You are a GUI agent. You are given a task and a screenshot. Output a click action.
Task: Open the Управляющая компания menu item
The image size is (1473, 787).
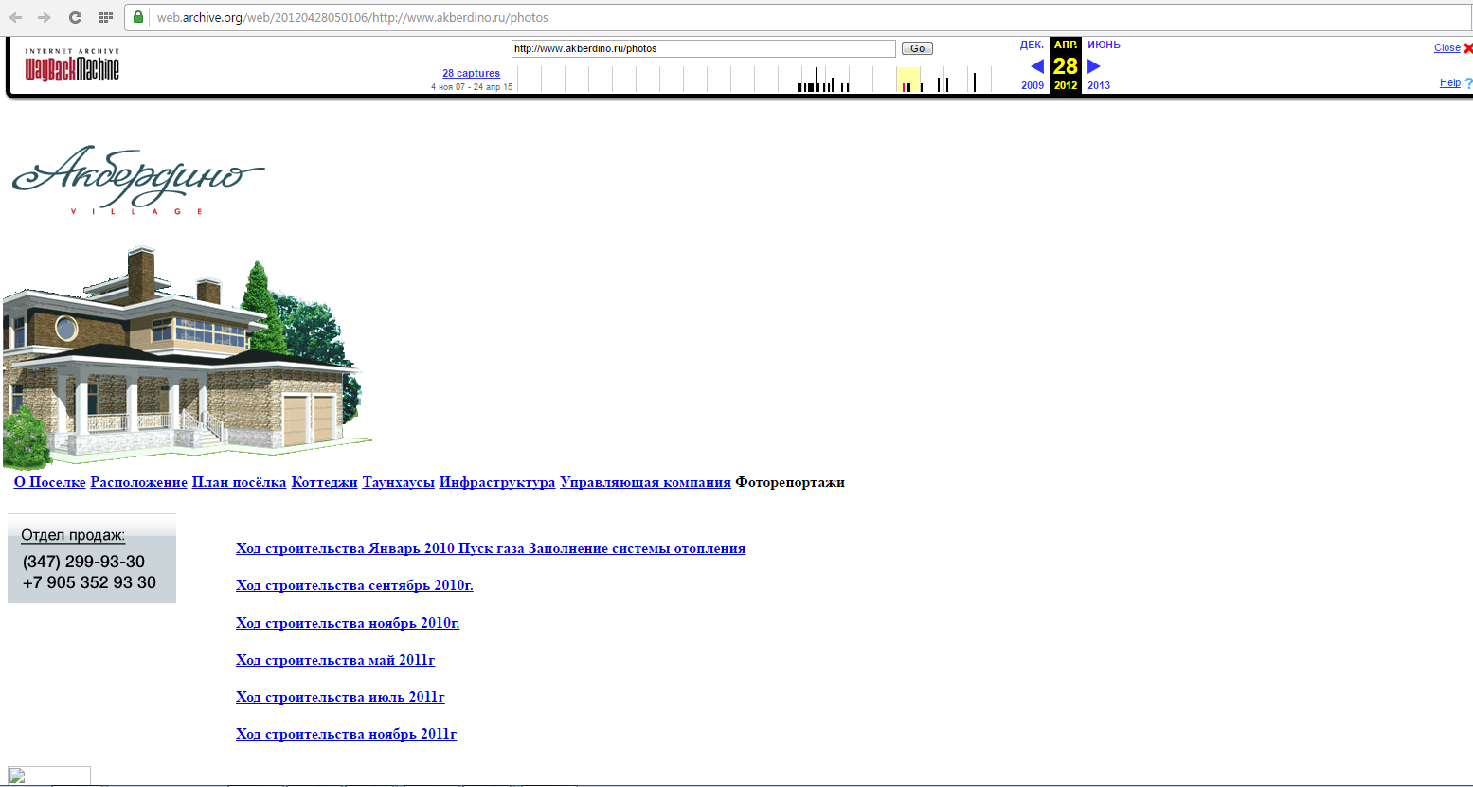[645, 482]
